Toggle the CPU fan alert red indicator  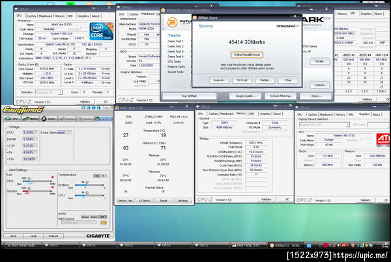point(52,177)
